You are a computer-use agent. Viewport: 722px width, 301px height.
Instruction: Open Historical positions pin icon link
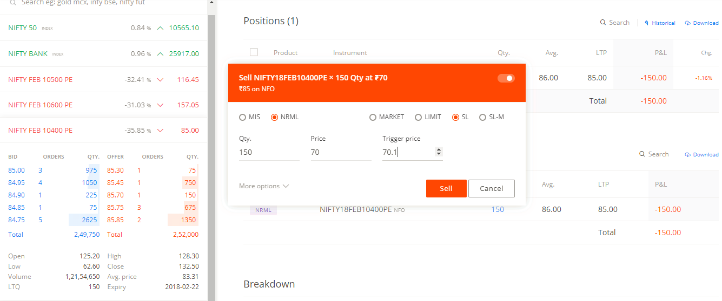pyautogui.click(x=647, y=23)
